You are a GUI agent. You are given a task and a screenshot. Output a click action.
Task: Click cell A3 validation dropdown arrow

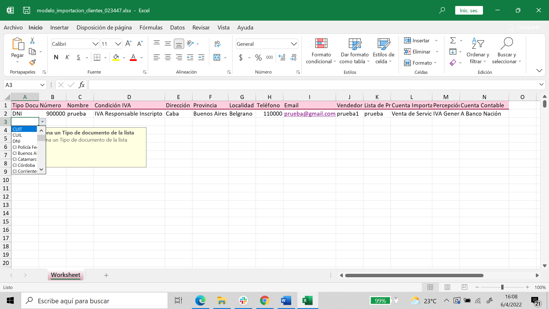[x=42, y=122]
